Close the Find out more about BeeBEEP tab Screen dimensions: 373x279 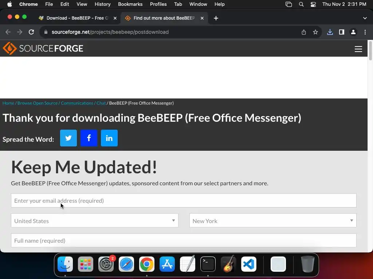[202, 18]
